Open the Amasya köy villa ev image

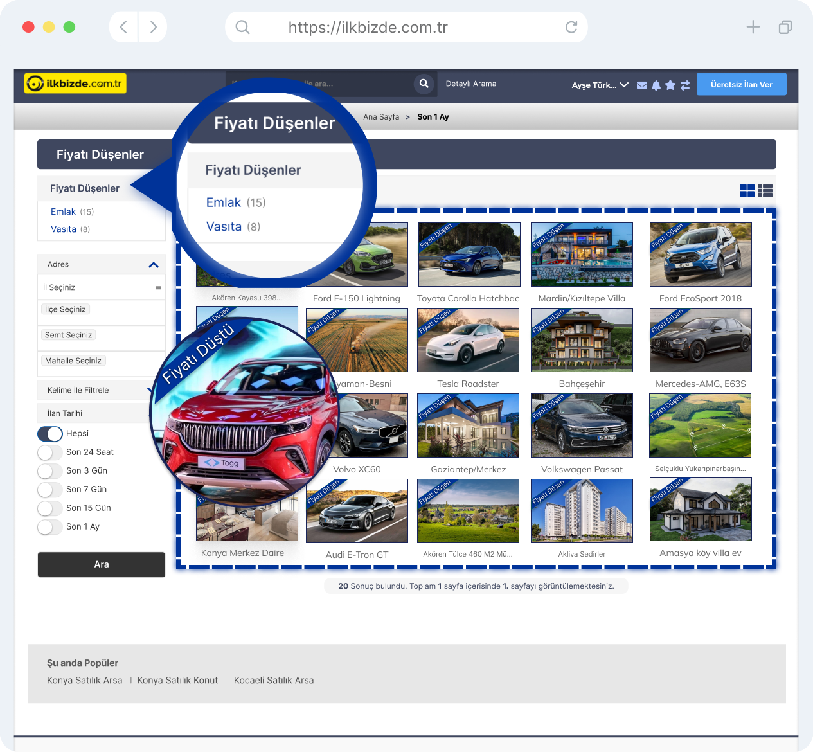(x=701, y=509)
